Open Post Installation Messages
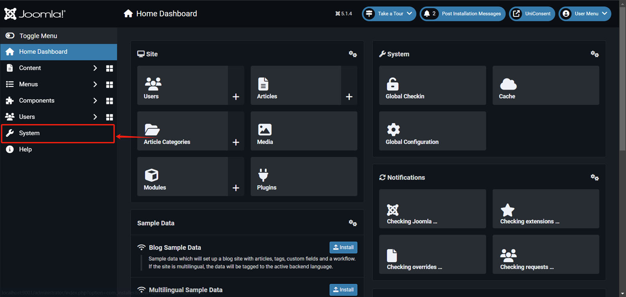This screenshot has width=626, height=297. point(462,14)
